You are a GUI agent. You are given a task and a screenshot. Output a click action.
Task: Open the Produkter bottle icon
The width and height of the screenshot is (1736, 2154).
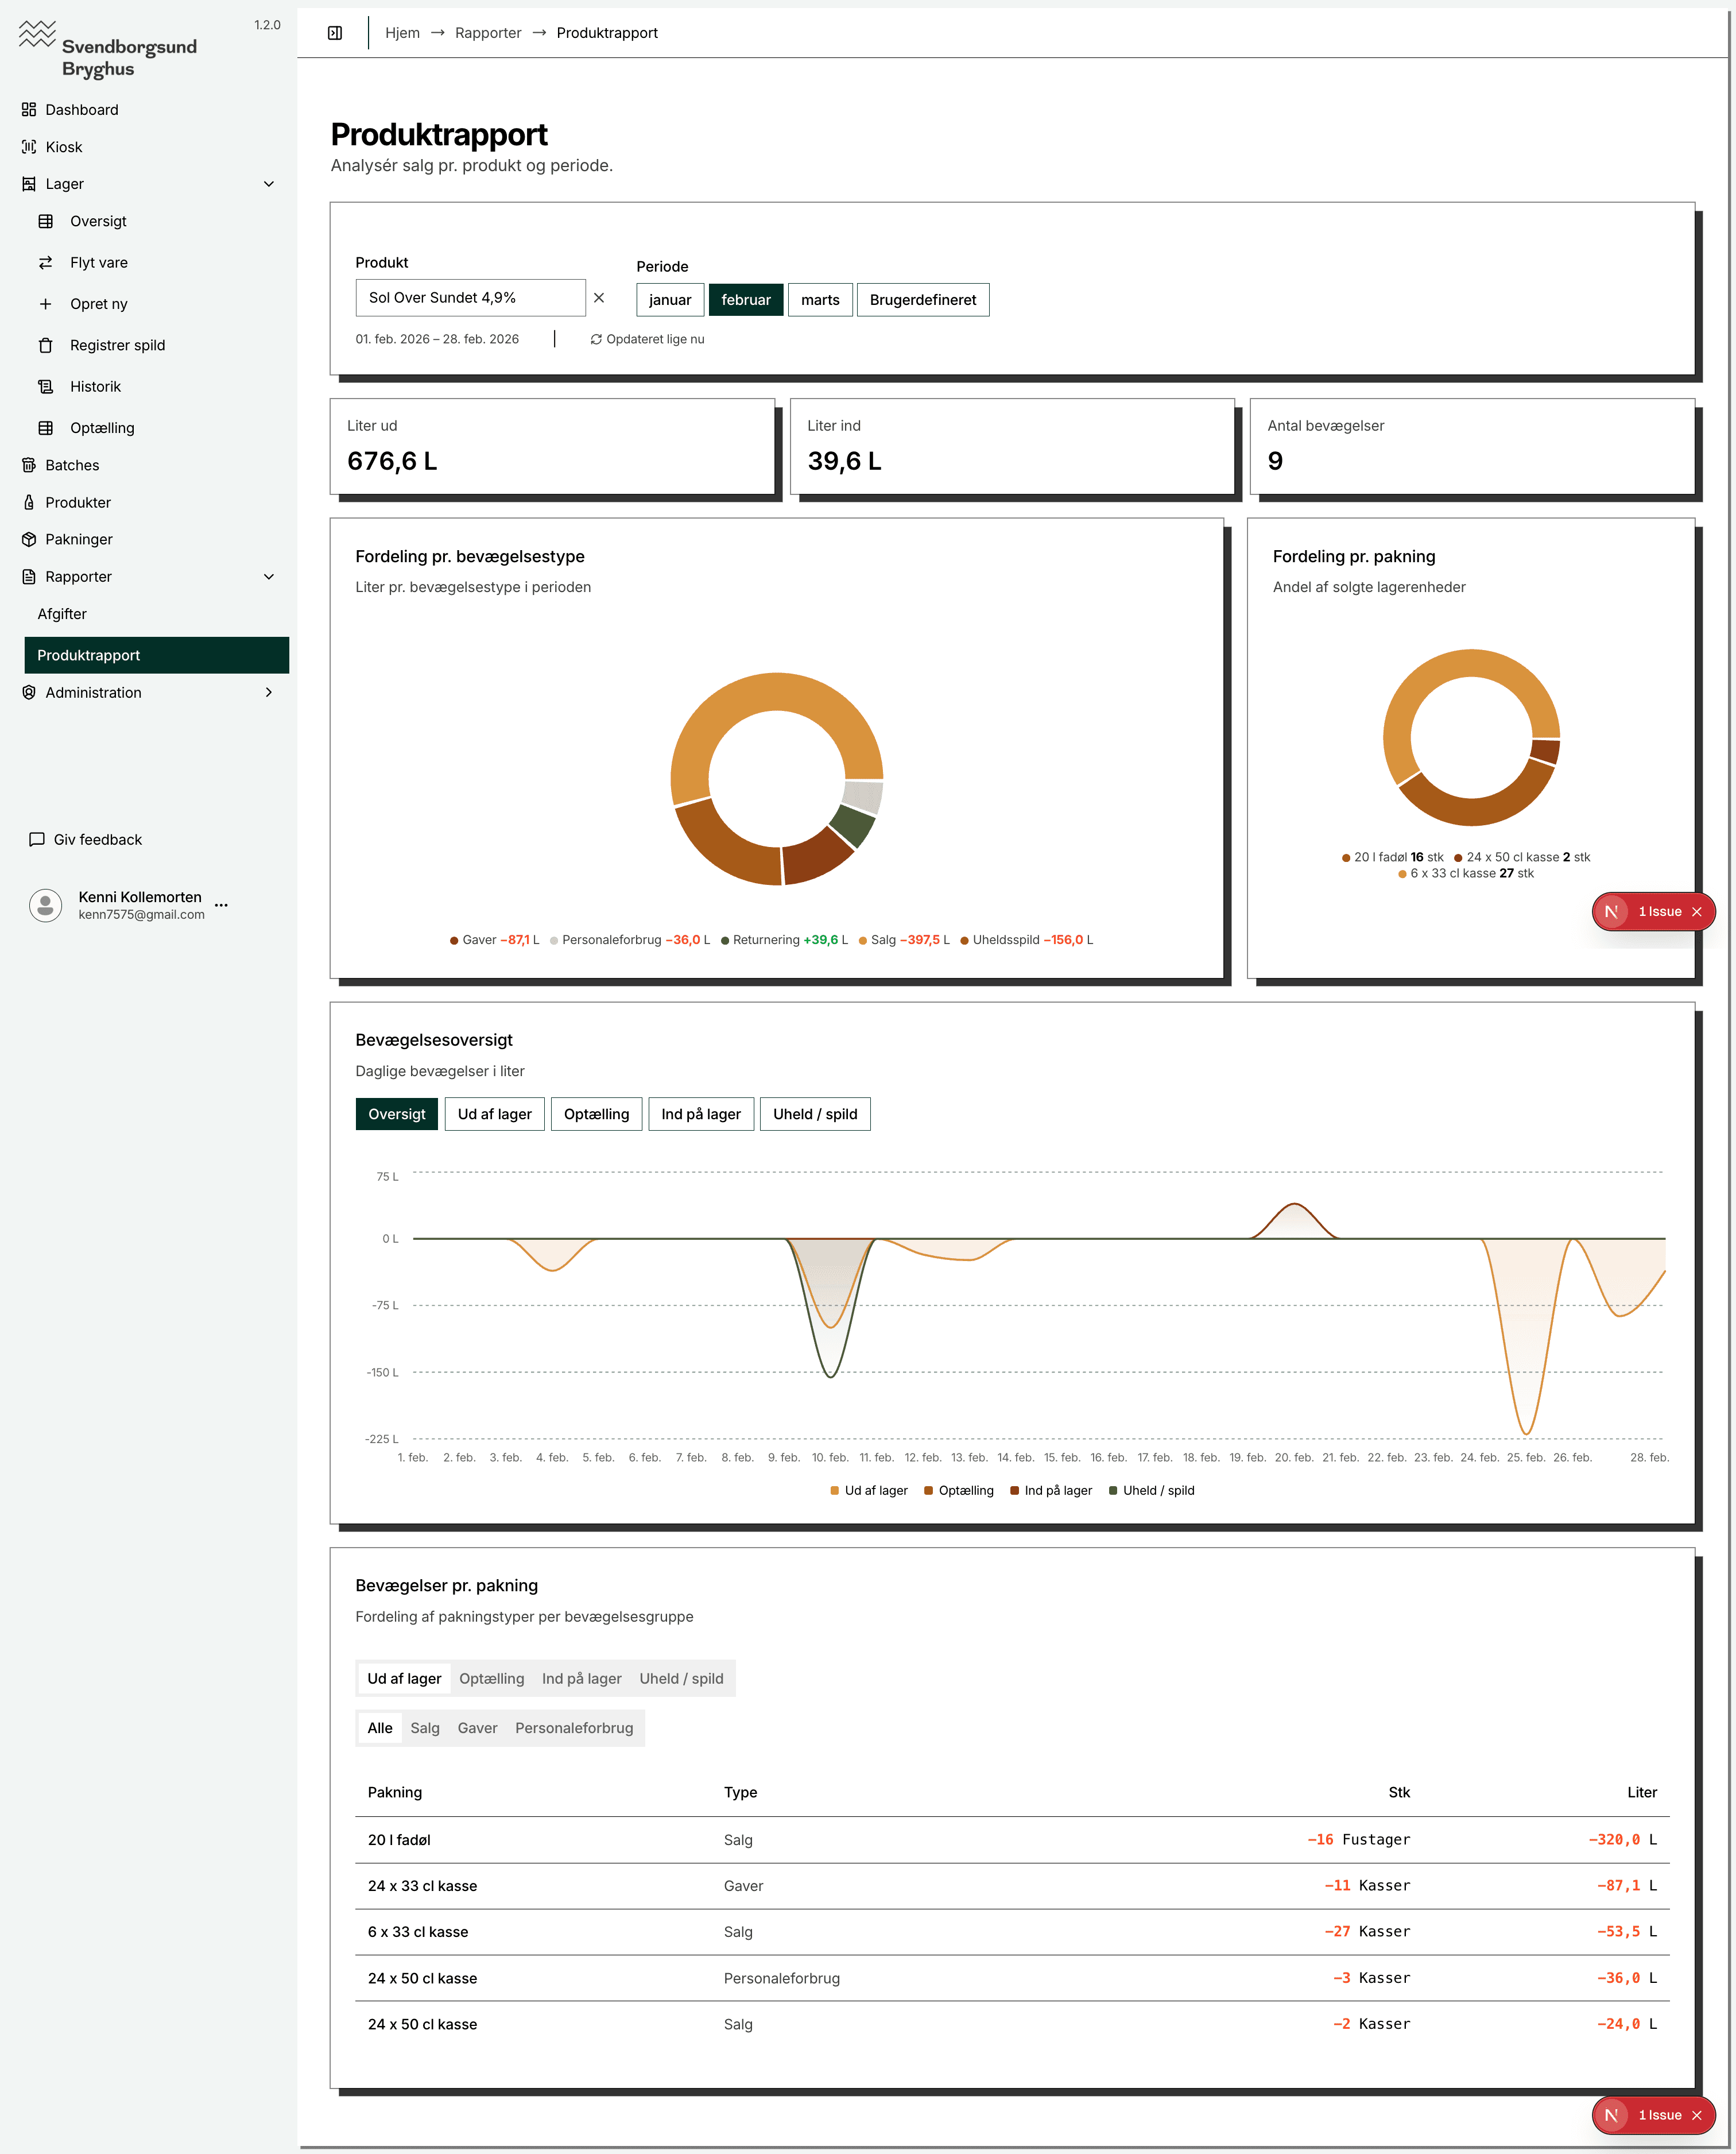[x=29, y=502]
